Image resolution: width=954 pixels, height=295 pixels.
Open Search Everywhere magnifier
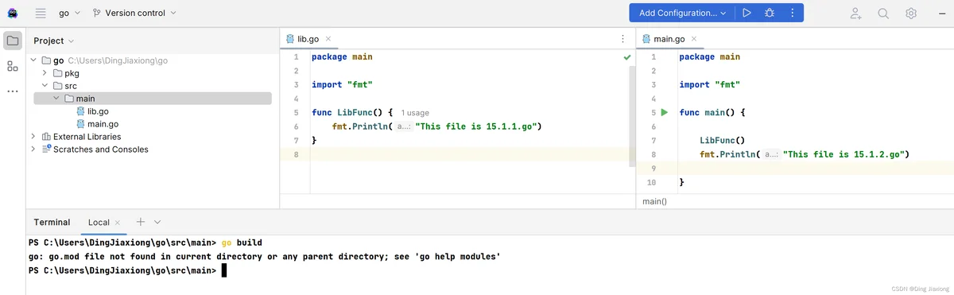883,13
